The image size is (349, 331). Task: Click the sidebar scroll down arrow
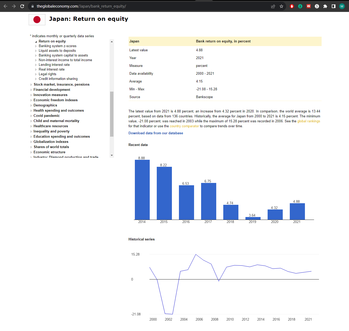112,155
